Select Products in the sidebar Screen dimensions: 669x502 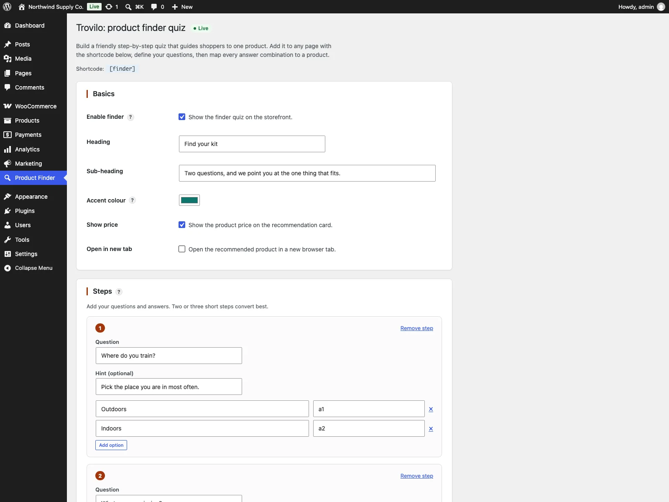(x=33, y=120)
